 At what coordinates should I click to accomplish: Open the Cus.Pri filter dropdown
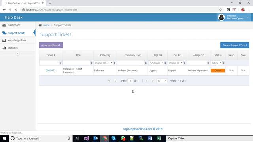tap(176, 63)
